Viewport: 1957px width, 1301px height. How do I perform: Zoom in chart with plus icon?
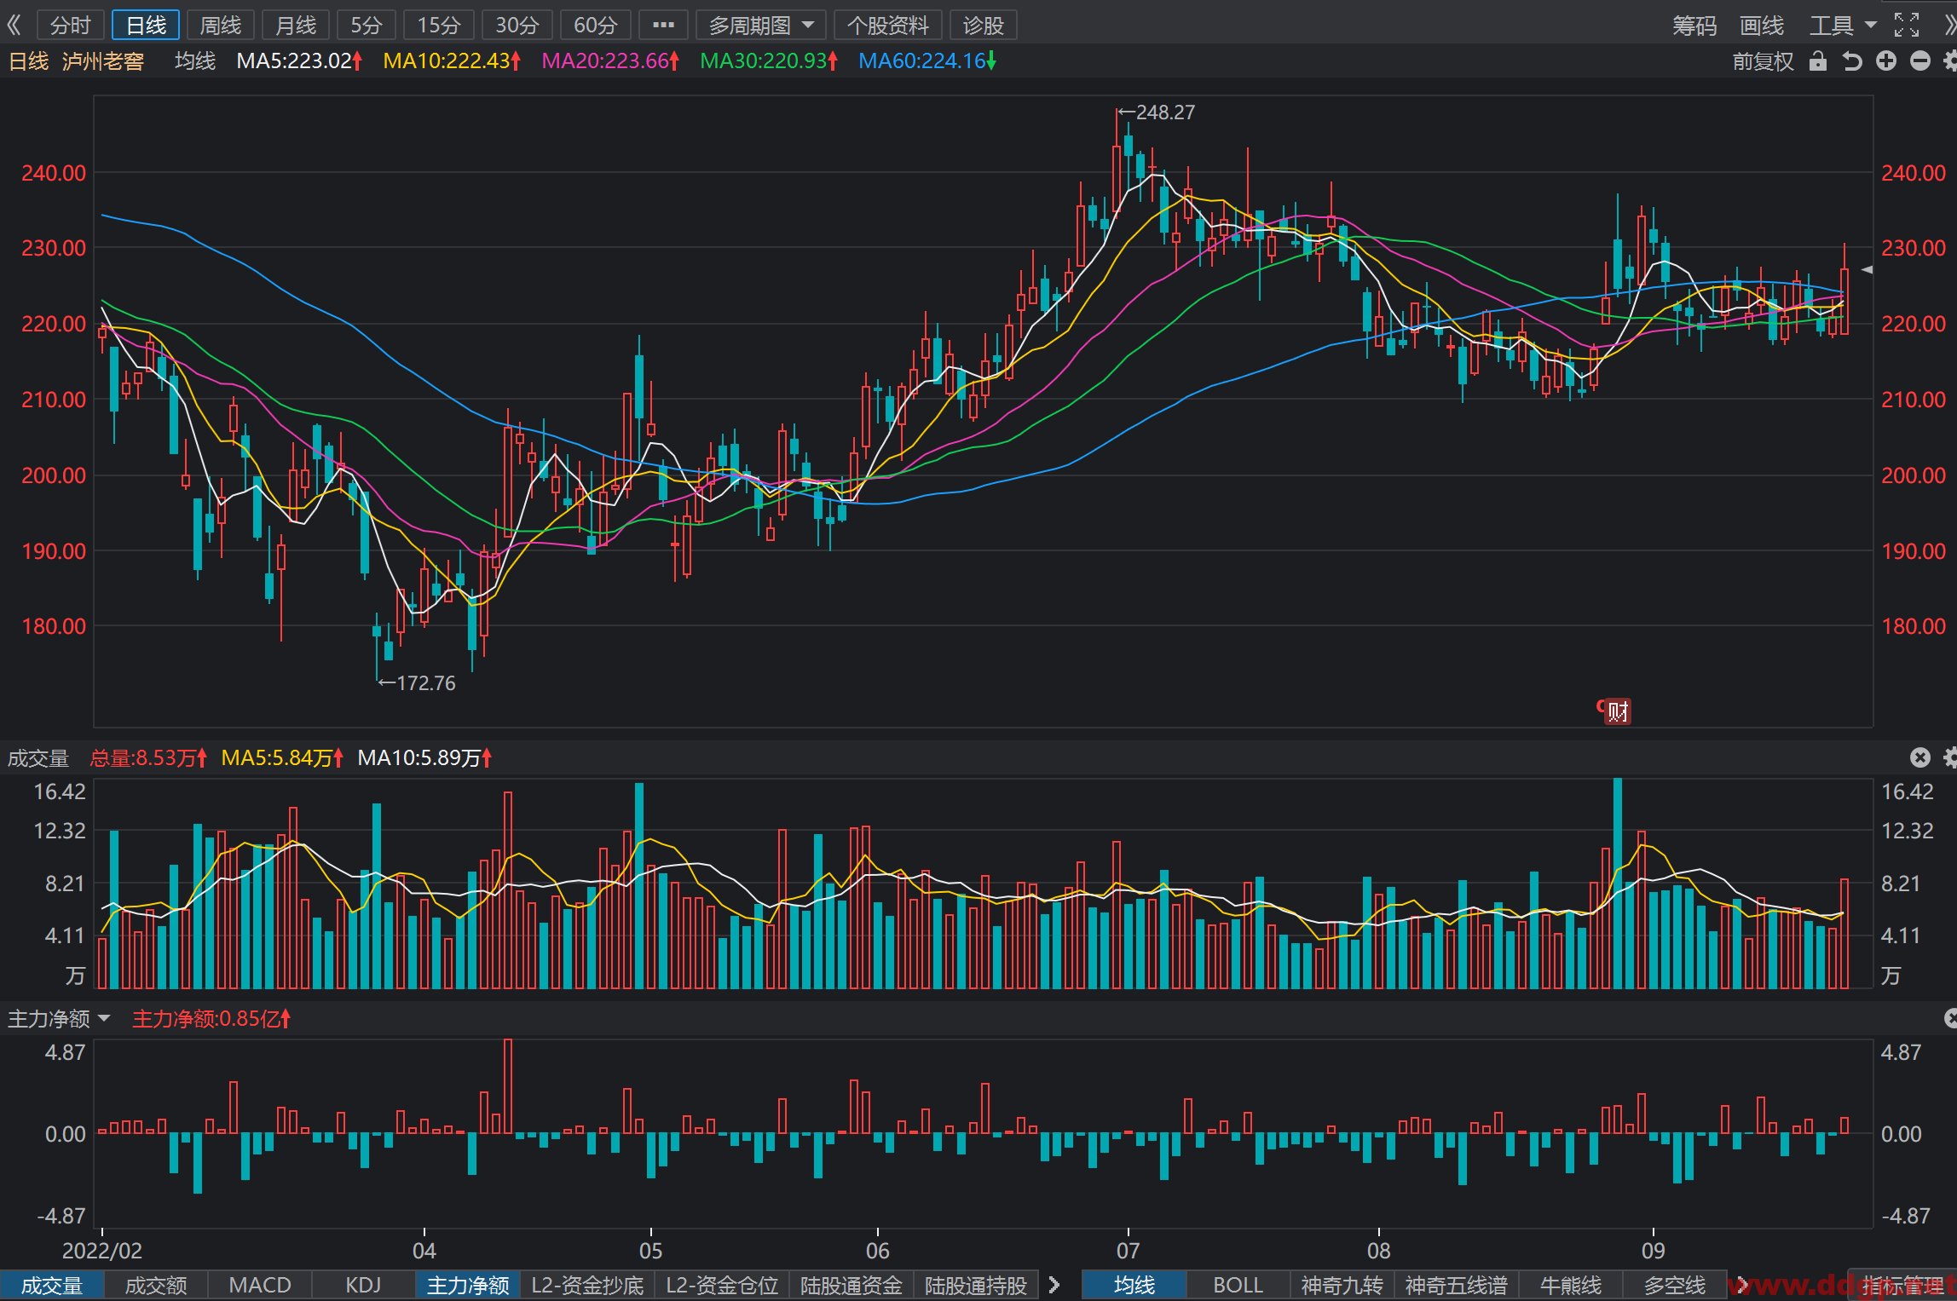[1886, 61]
